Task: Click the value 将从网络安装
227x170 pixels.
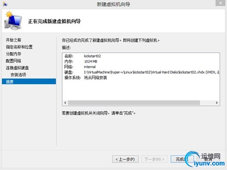Action: pos(95,78)
